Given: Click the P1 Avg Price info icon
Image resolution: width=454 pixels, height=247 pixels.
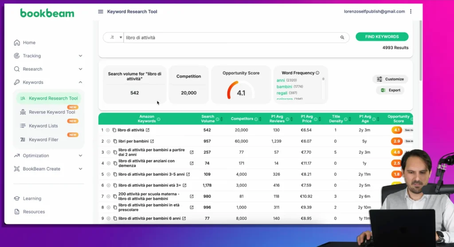Looking at the screenshot, I should 316,119.
